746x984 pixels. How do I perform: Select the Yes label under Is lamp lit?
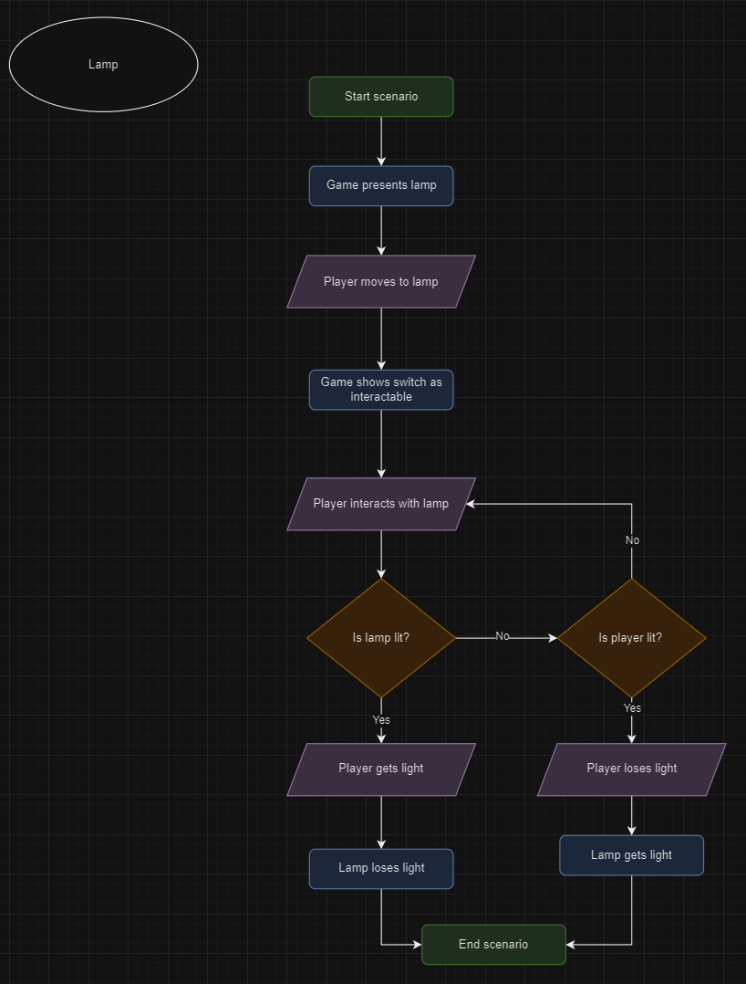pyautogui.click(x=380, y=720)
